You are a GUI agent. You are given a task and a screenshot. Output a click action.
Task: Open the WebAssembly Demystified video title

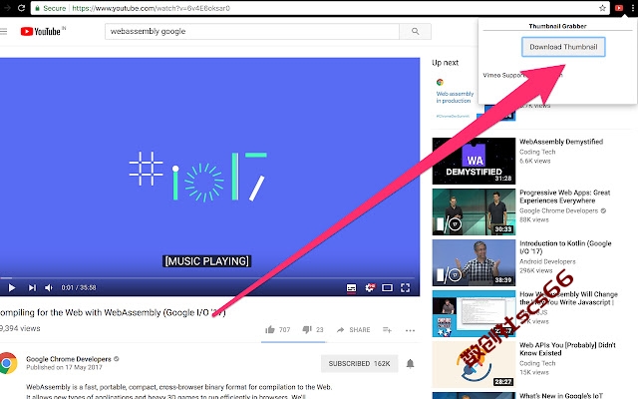pyautogui.click(x=561, y=142)
